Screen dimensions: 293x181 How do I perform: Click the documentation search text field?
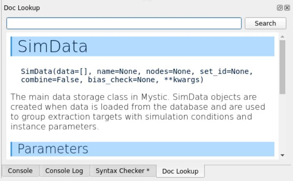coord(124,23)
